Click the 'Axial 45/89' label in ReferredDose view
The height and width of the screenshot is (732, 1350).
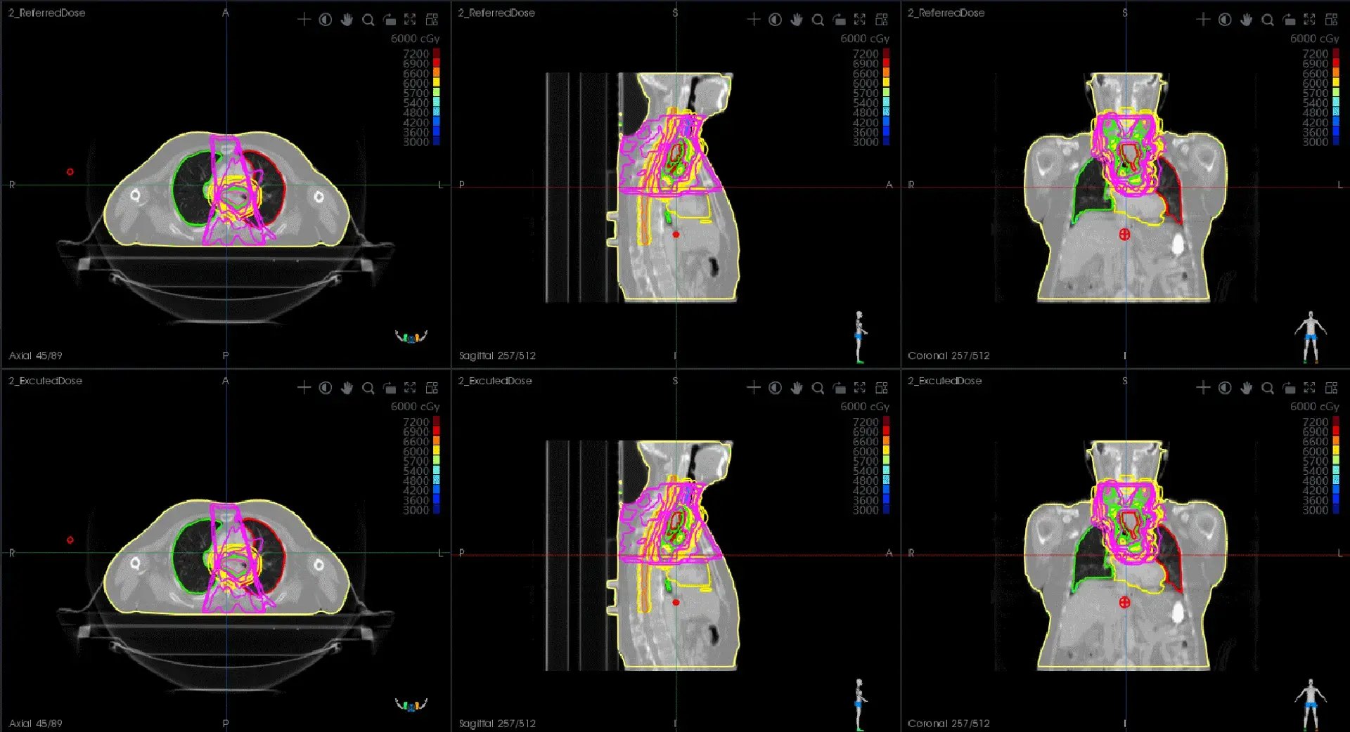click(x=35, y=355)
